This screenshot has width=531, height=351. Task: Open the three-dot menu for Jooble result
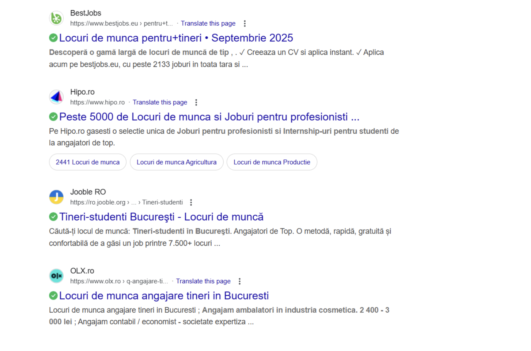(191, 203)
